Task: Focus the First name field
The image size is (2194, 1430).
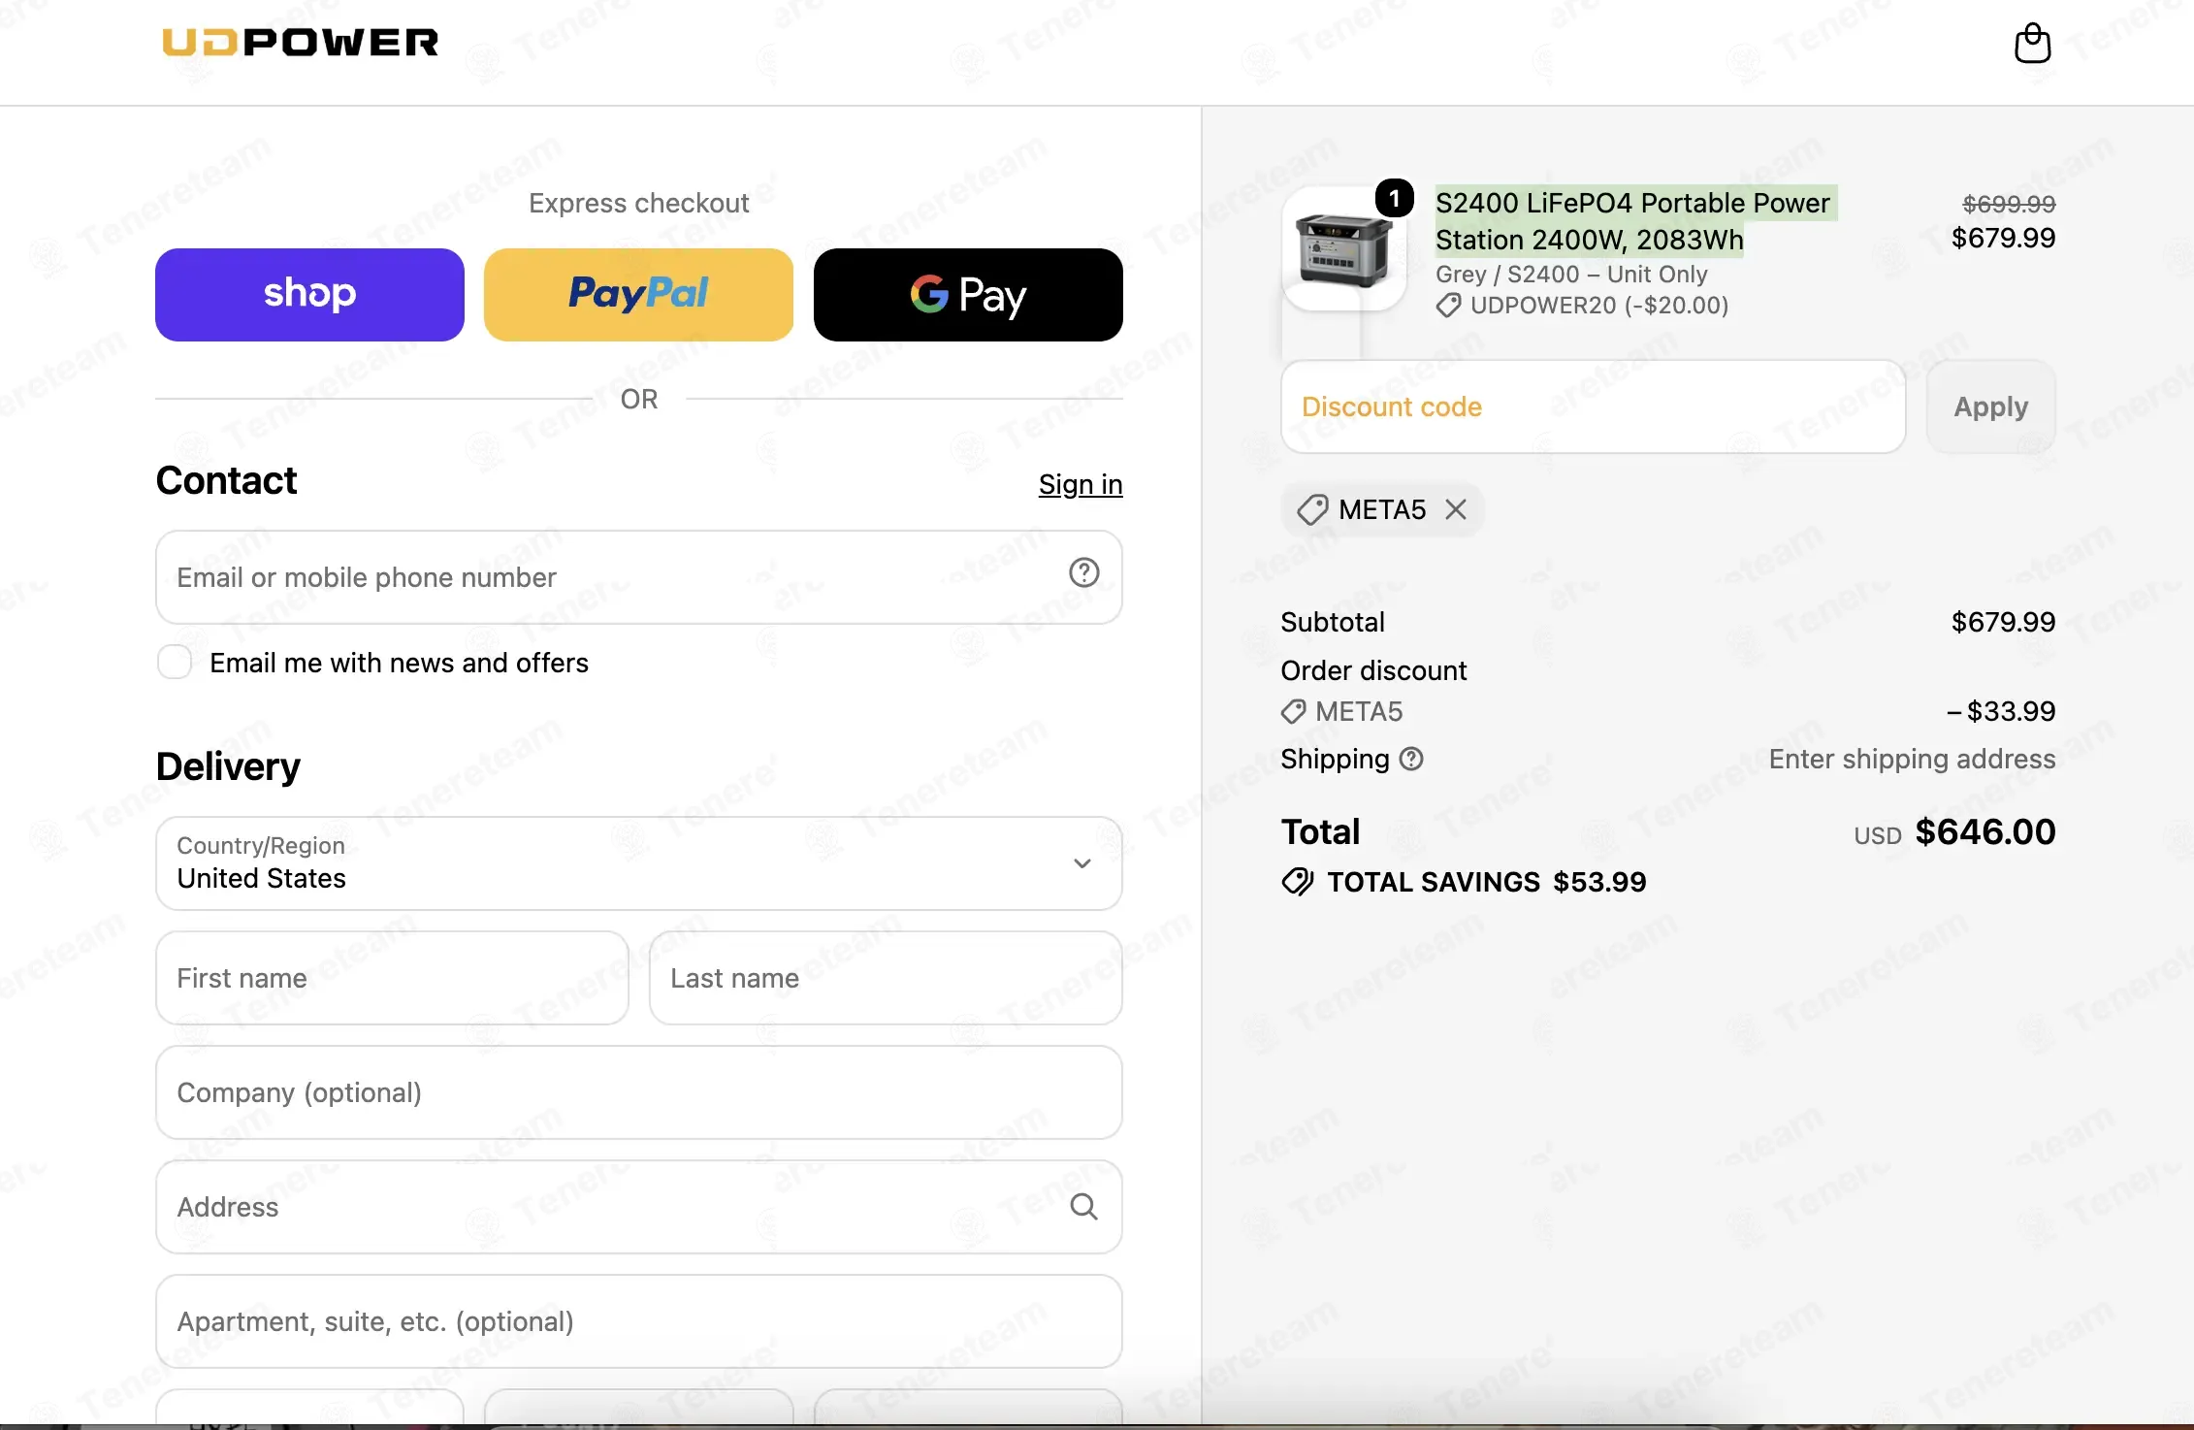Action: [392, 978]
